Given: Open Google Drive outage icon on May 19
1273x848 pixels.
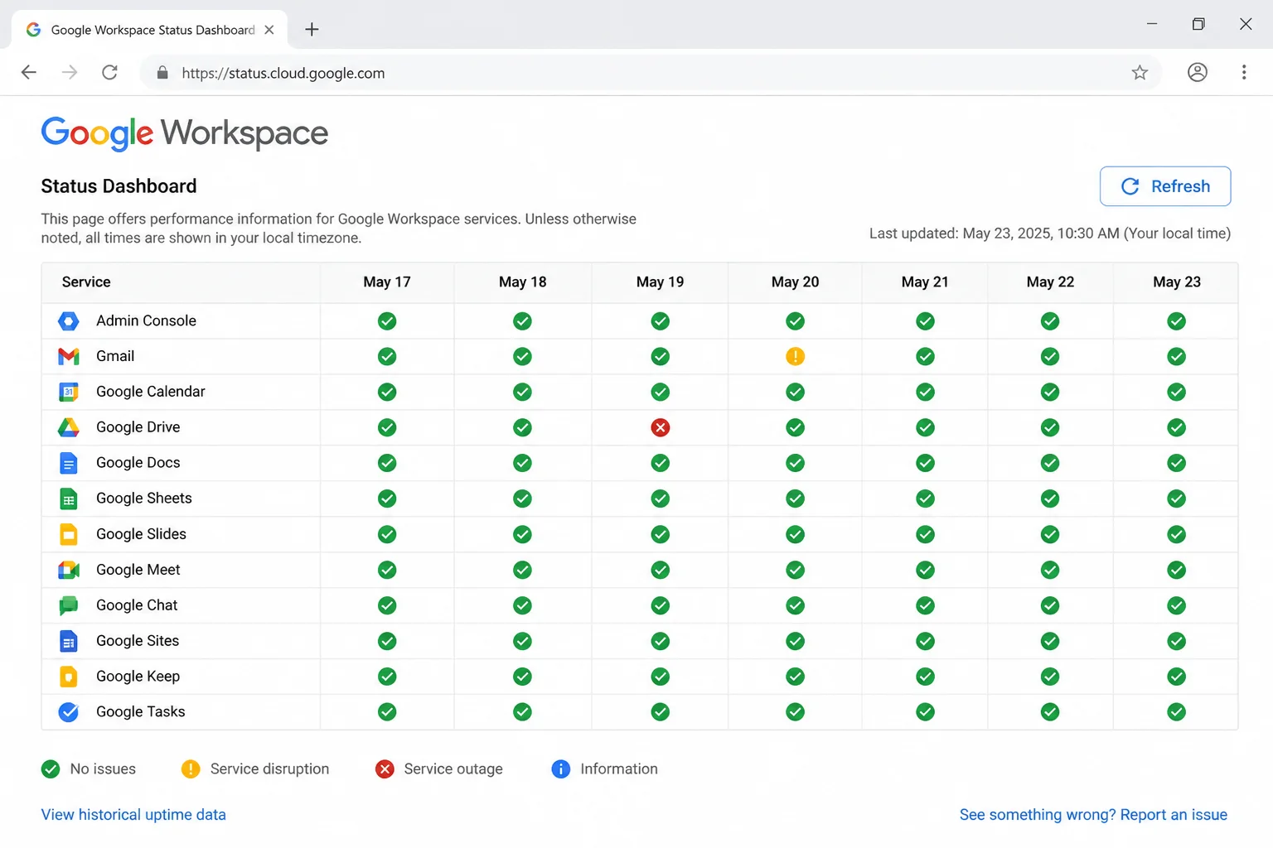Looking at the screenshot, I should click(661, 427).
